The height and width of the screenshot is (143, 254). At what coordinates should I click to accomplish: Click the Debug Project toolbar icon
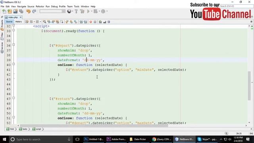[96, 12]
